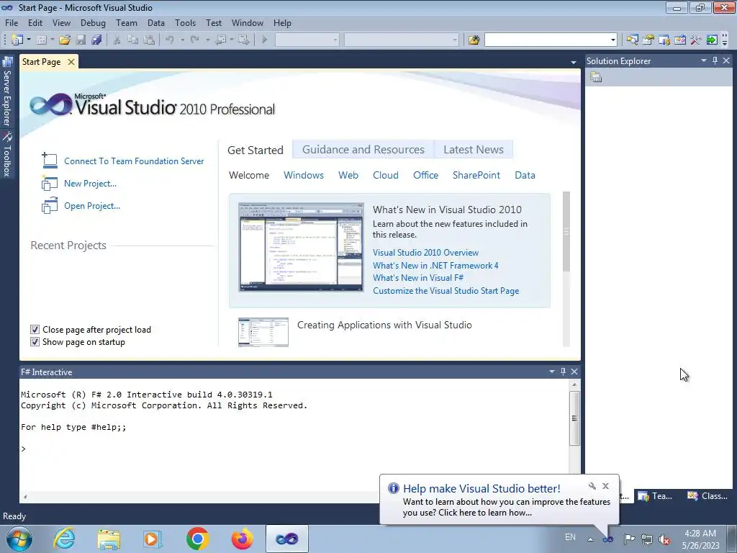Click the New Project toolbar icon
The image size is (737, 553).
point(17,40)
